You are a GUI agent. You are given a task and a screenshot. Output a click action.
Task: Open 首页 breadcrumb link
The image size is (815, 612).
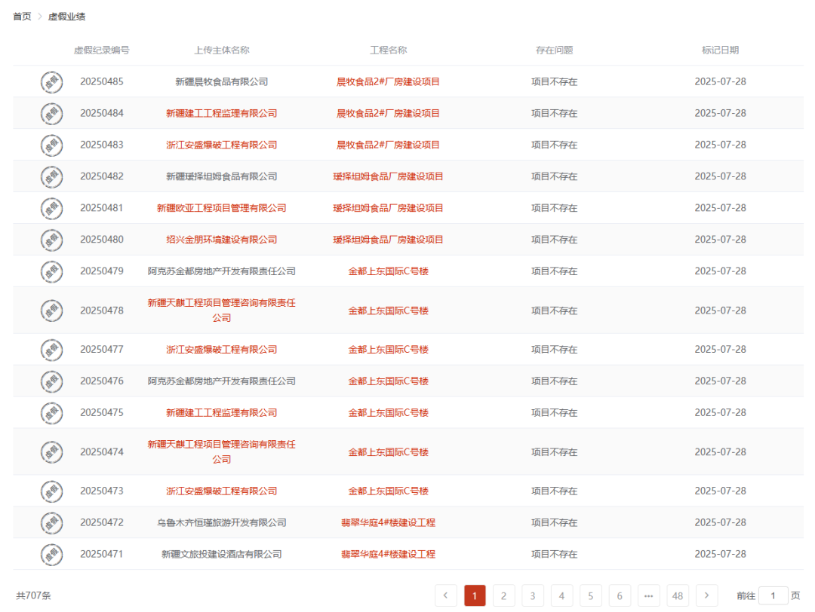pos(22,17)
